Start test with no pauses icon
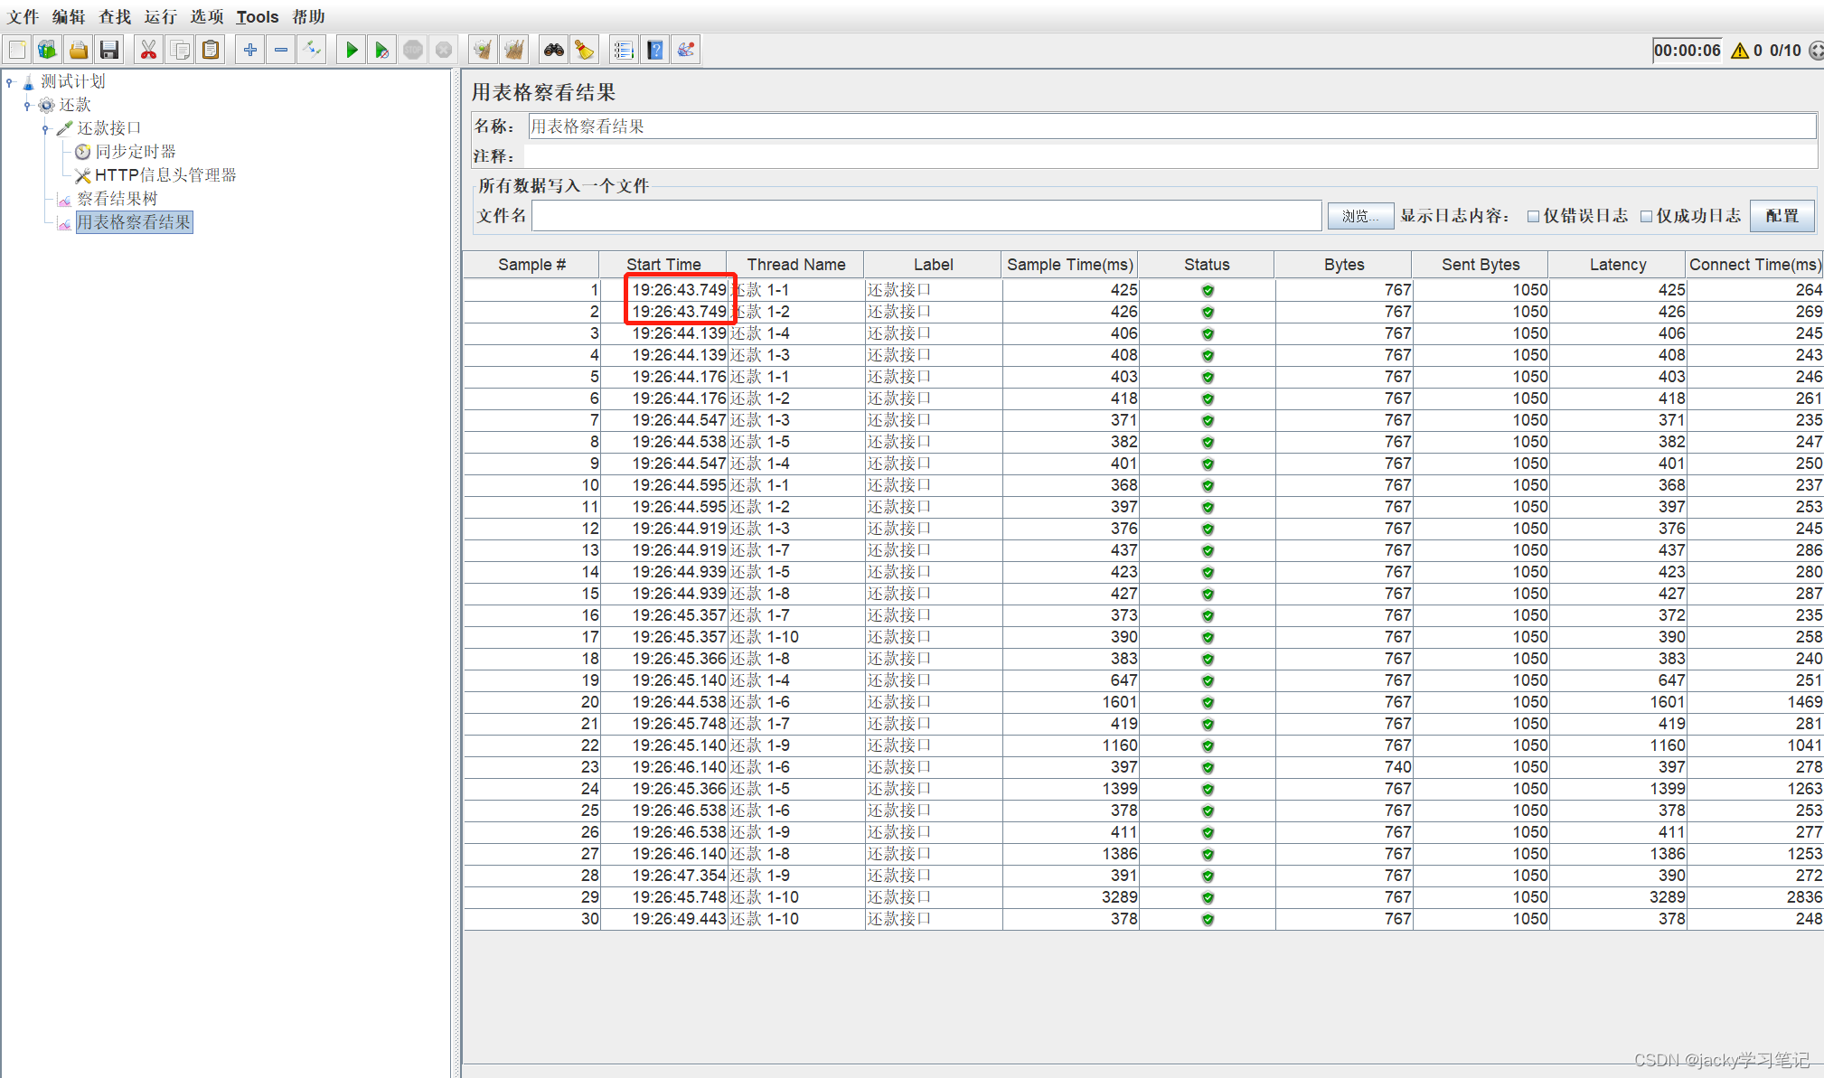 pyautogui.click(x=382, y=50)
